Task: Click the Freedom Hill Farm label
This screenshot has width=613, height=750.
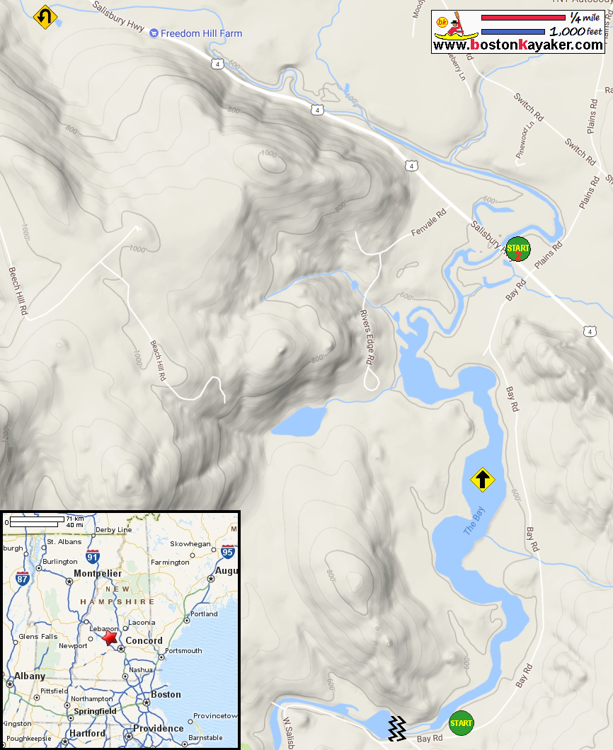Action: (x=201, y=33)
